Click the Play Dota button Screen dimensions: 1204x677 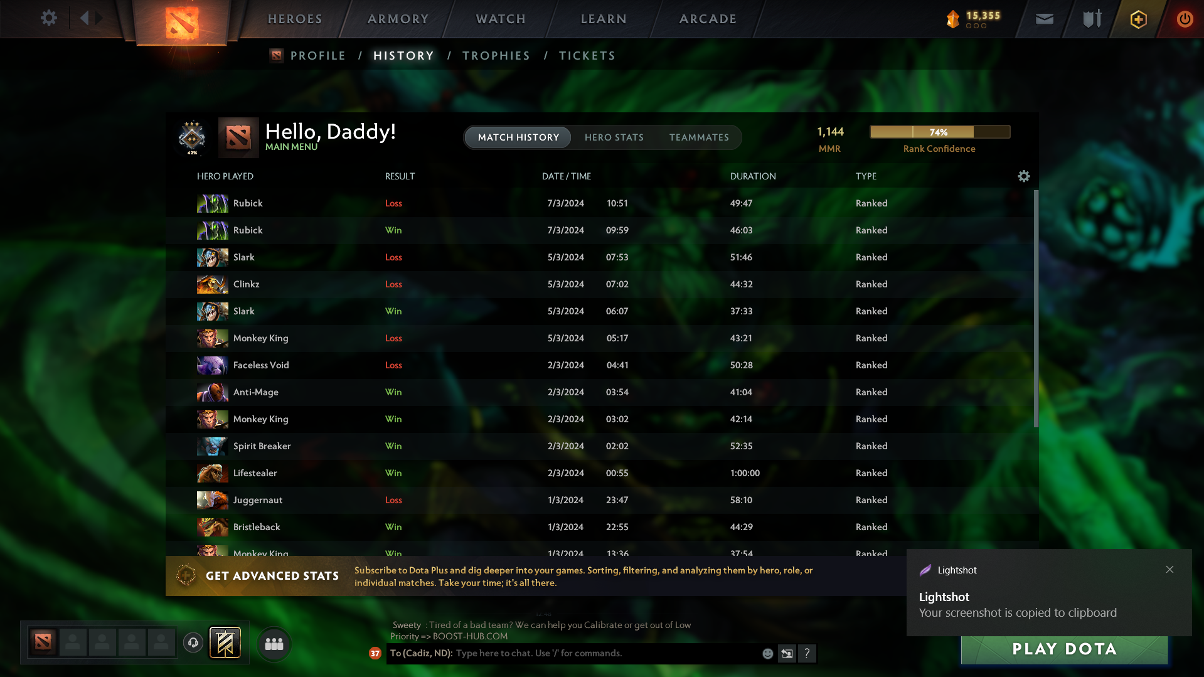click(1064, 649)
